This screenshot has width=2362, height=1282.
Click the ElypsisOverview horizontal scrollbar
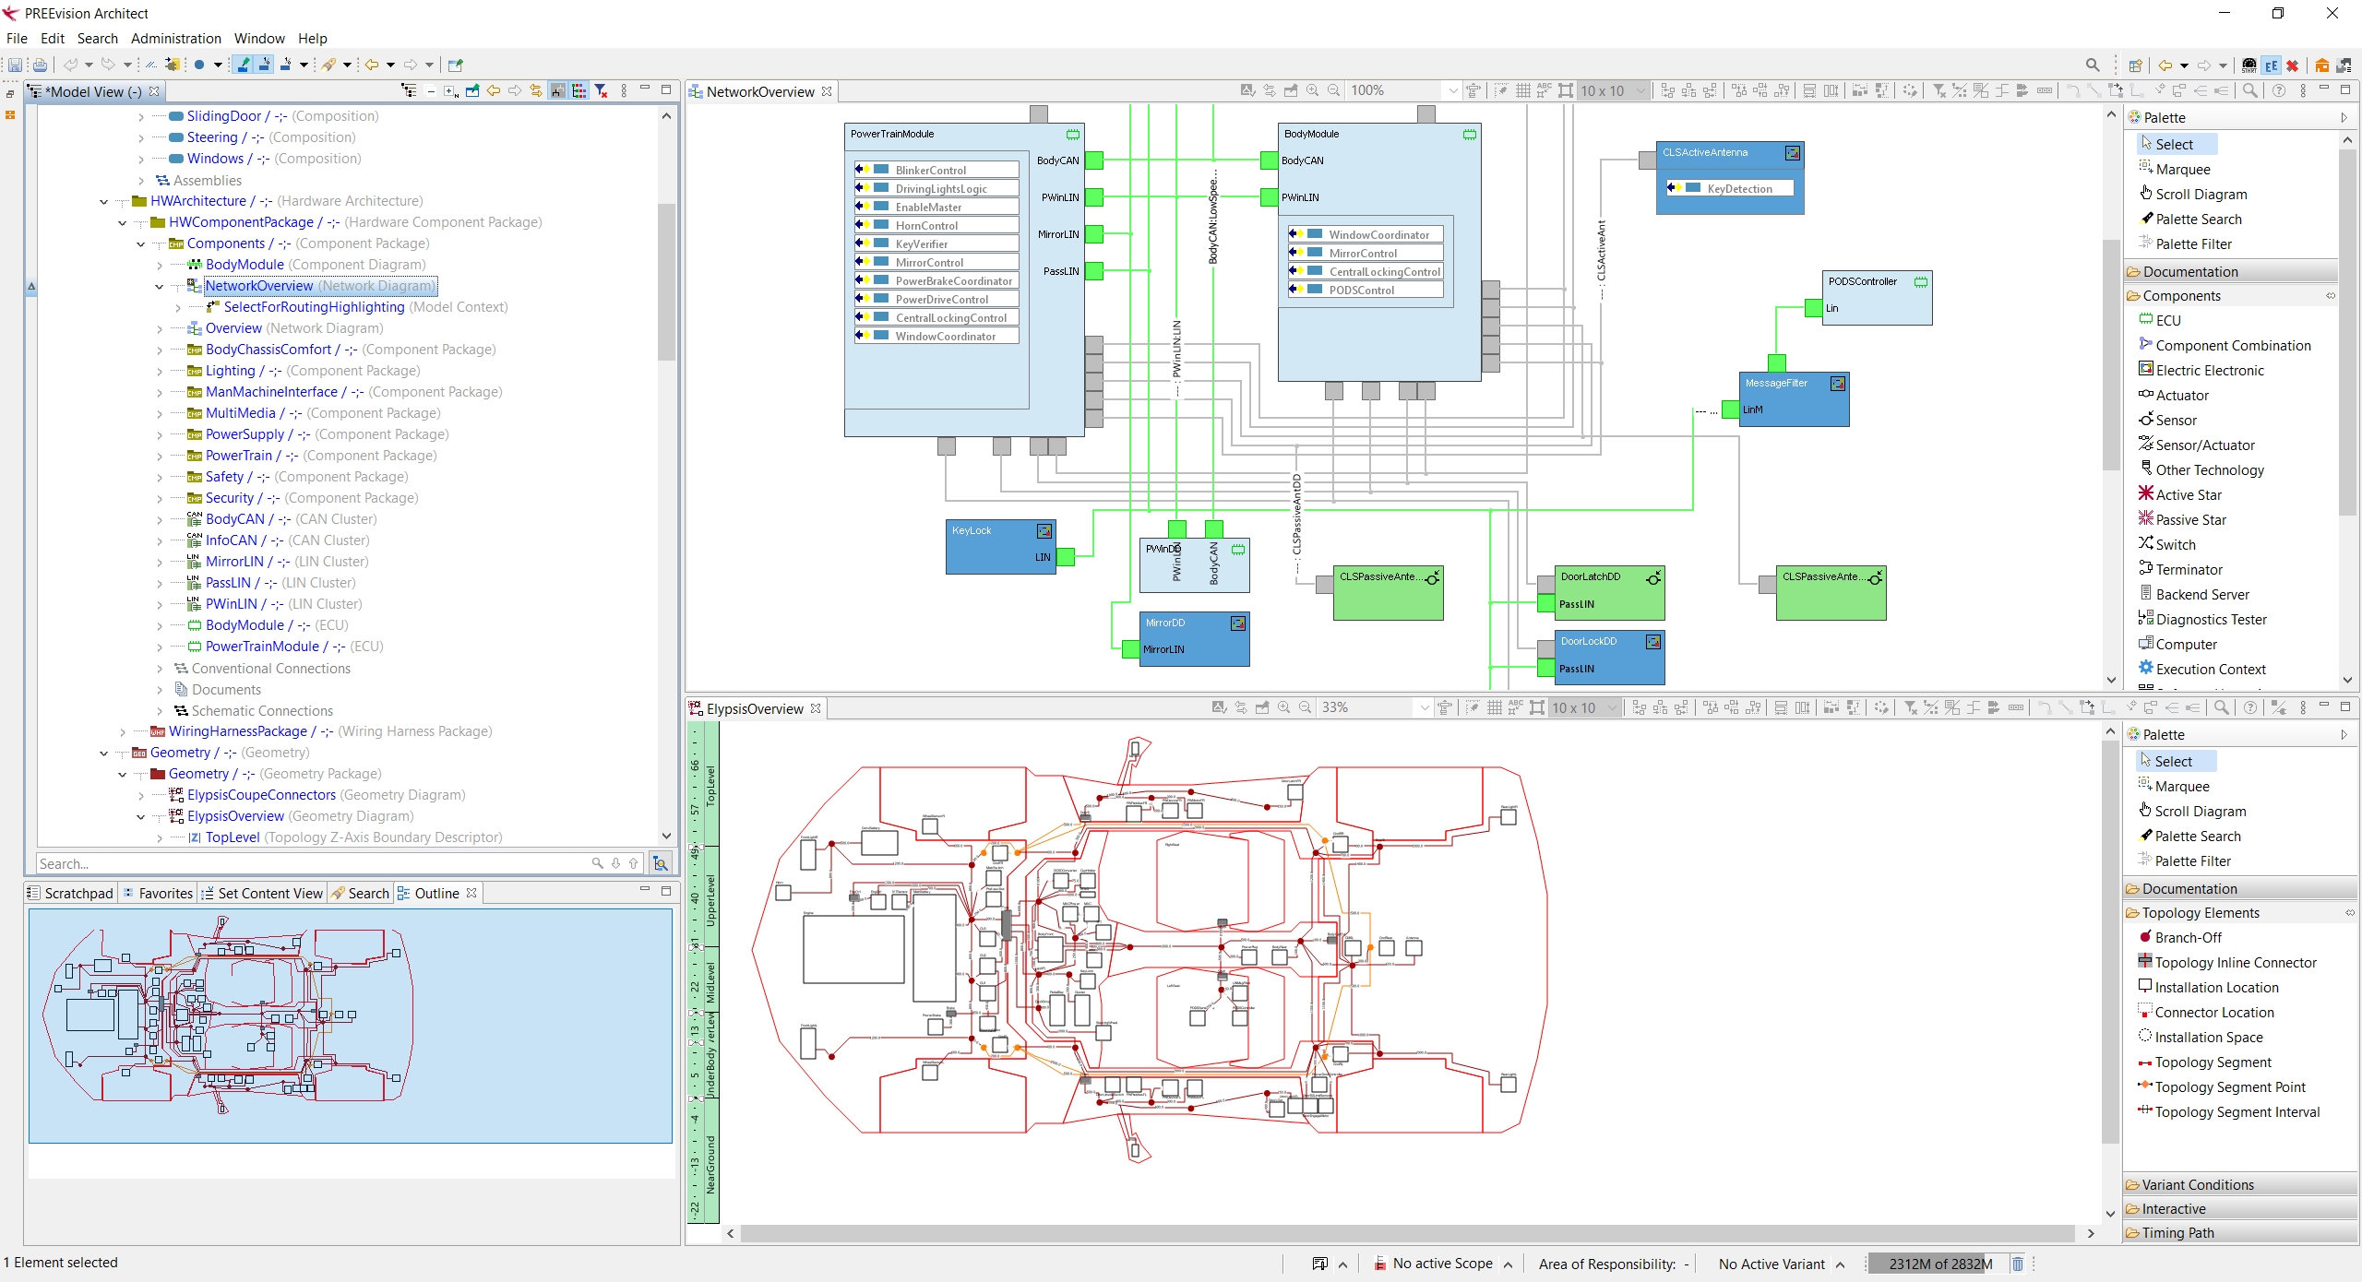[x=1407, y=1233]
